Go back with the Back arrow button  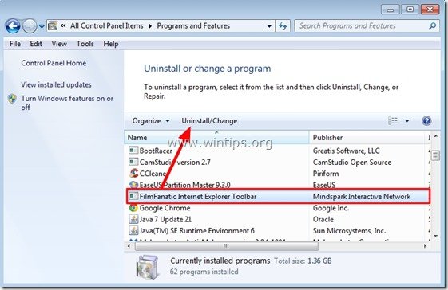13,26
